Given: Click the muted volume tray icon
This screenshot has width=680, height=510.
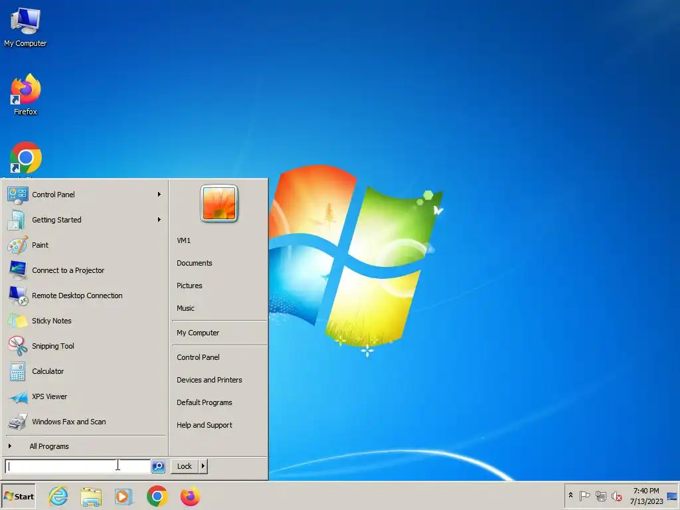Looking at the screenshot, I should [616, 495].
